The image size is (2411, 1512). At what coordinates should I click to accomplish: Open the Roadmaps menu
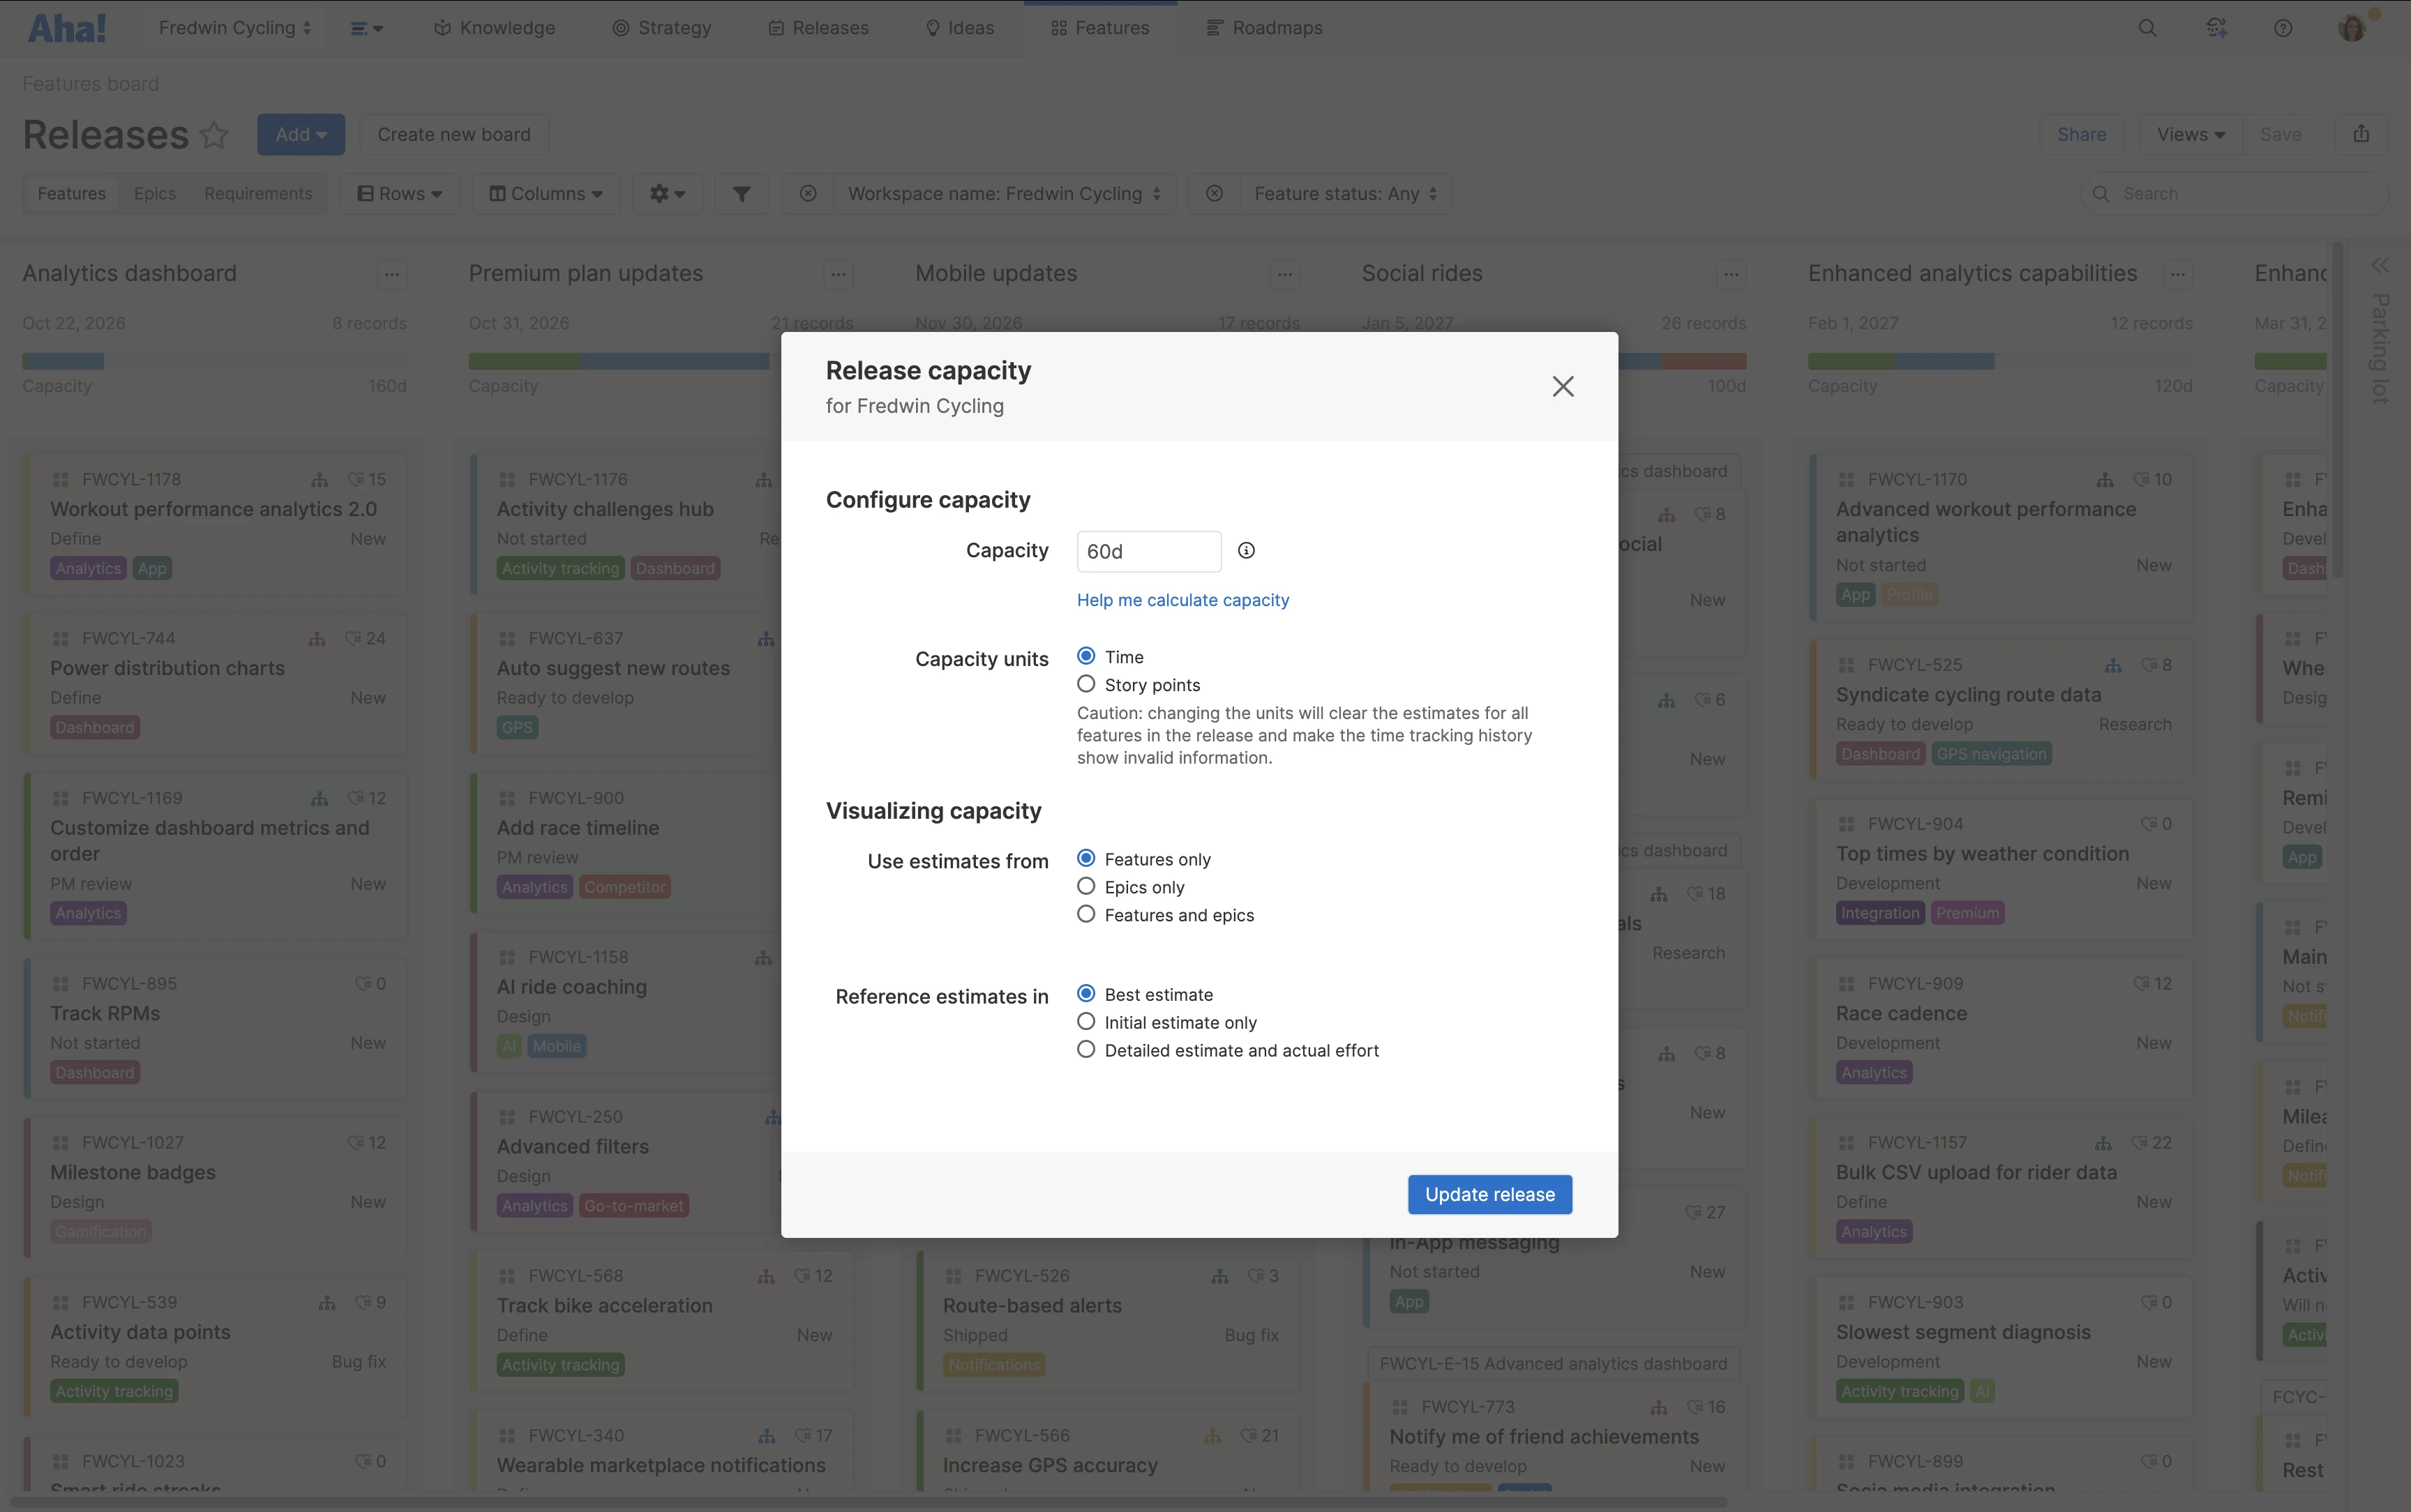(x=1265, y=28)
